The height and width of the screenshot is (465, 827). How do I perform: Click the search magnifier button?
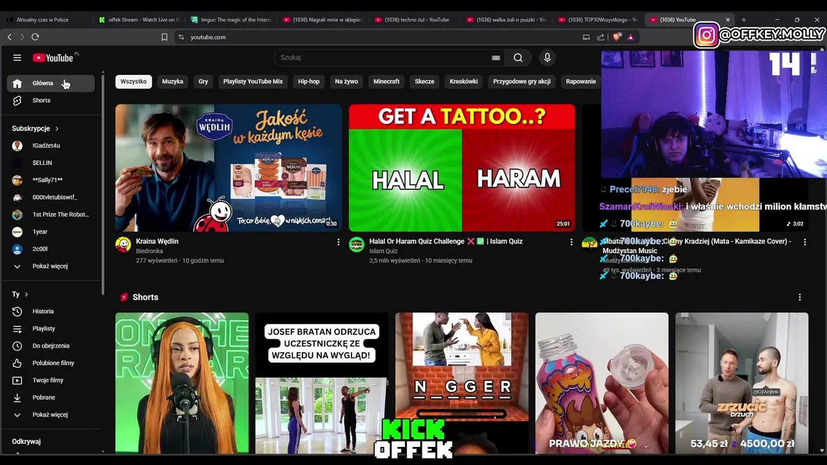(518, 57)
